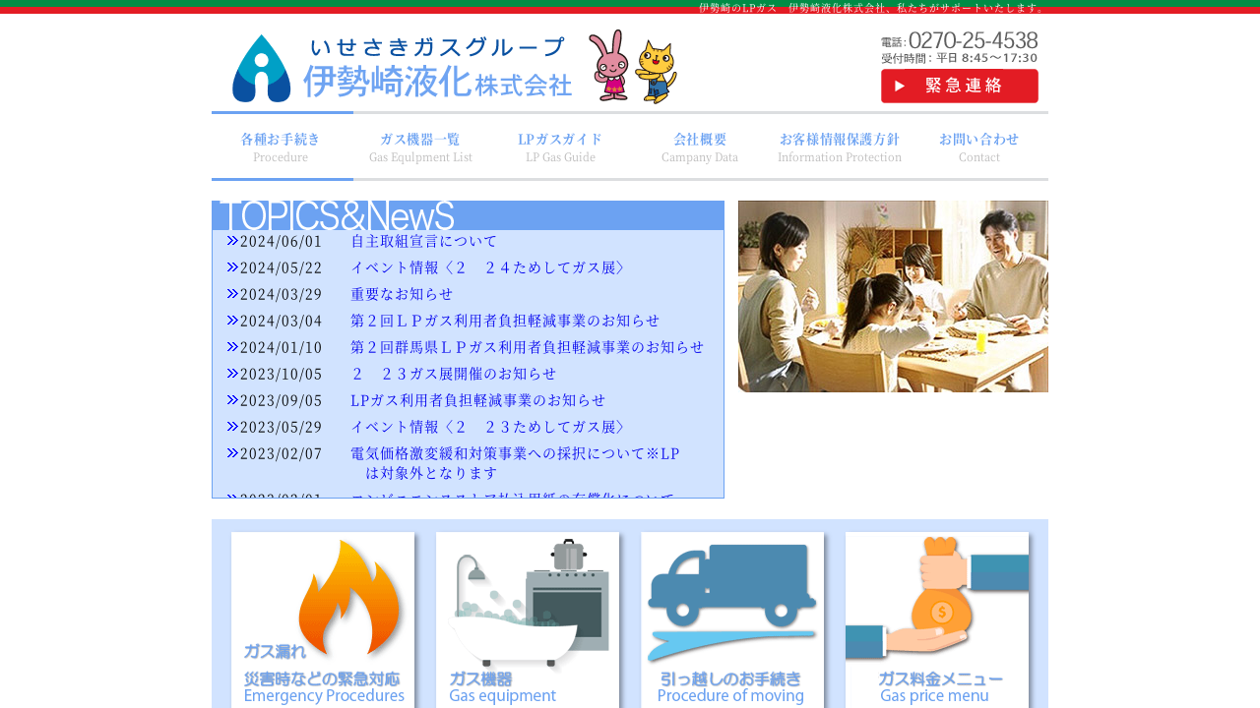Click the arrow icon beside 2024/06/01 news

[232, 241]
